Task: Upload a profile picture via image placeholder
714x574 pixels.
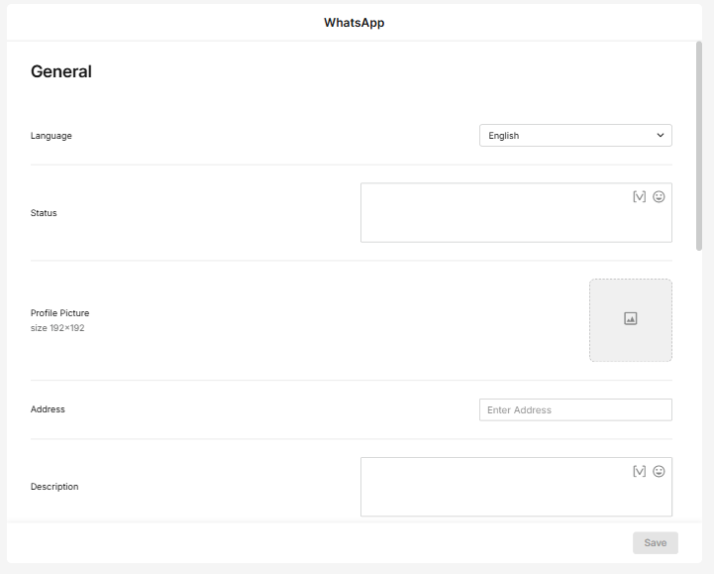Action: (x=631, y=320)
